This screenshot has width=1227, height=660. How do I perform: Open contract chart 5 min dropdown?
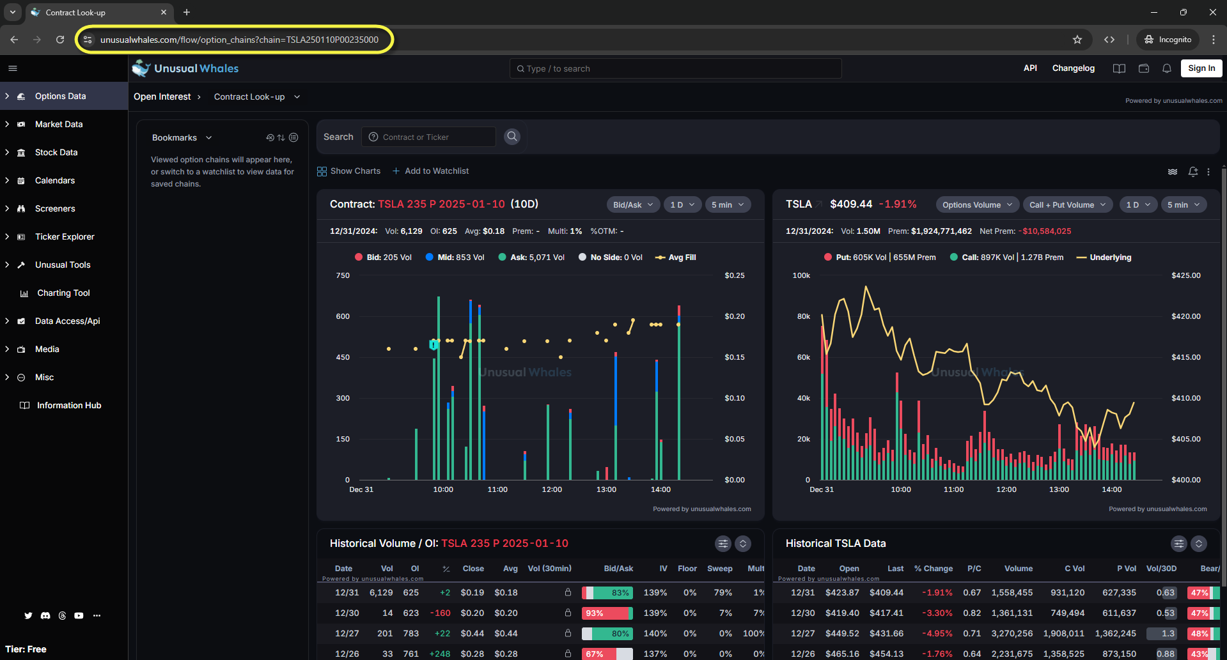pos(728,205)
